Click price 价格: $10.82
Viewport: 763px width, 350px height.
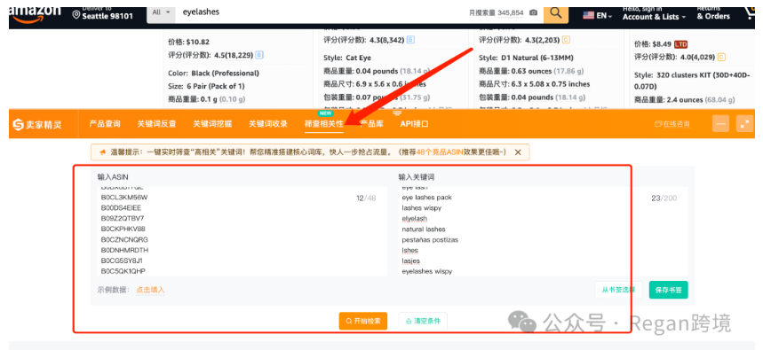[x=188, y=43]
